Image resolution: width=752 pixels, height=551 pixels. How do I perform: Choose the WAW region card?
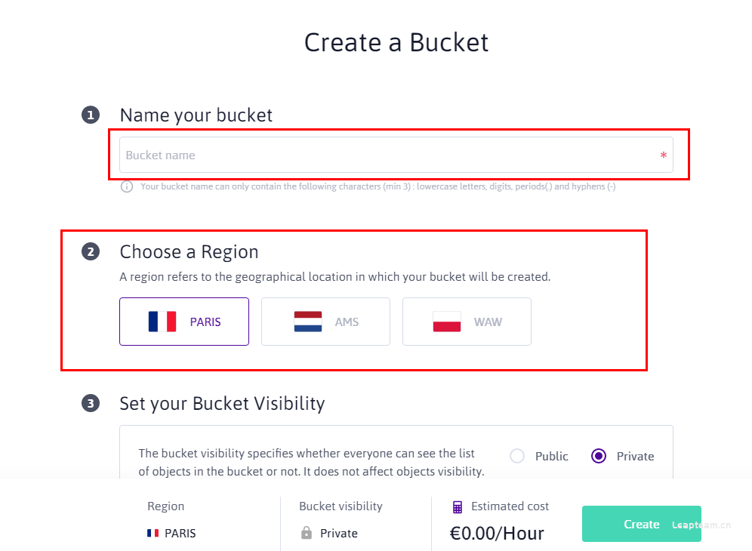tap(467, 322)
